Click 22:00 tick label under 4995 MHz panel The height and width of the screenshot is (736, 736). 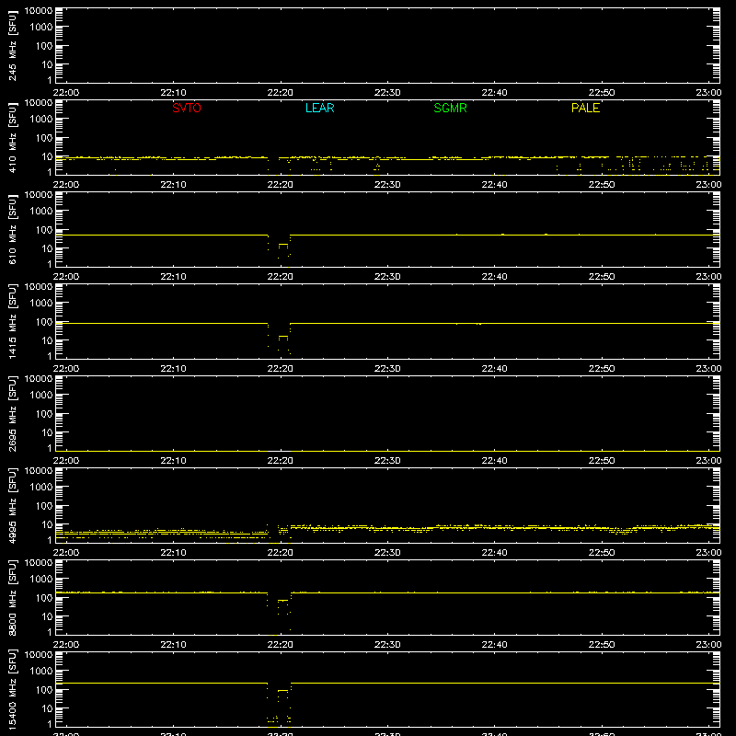pyautogui.click(x=66, y=553)
